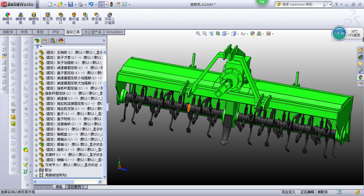
Task: Open the 预览窗口 preview window tool
Action: [x=61, y=15]
